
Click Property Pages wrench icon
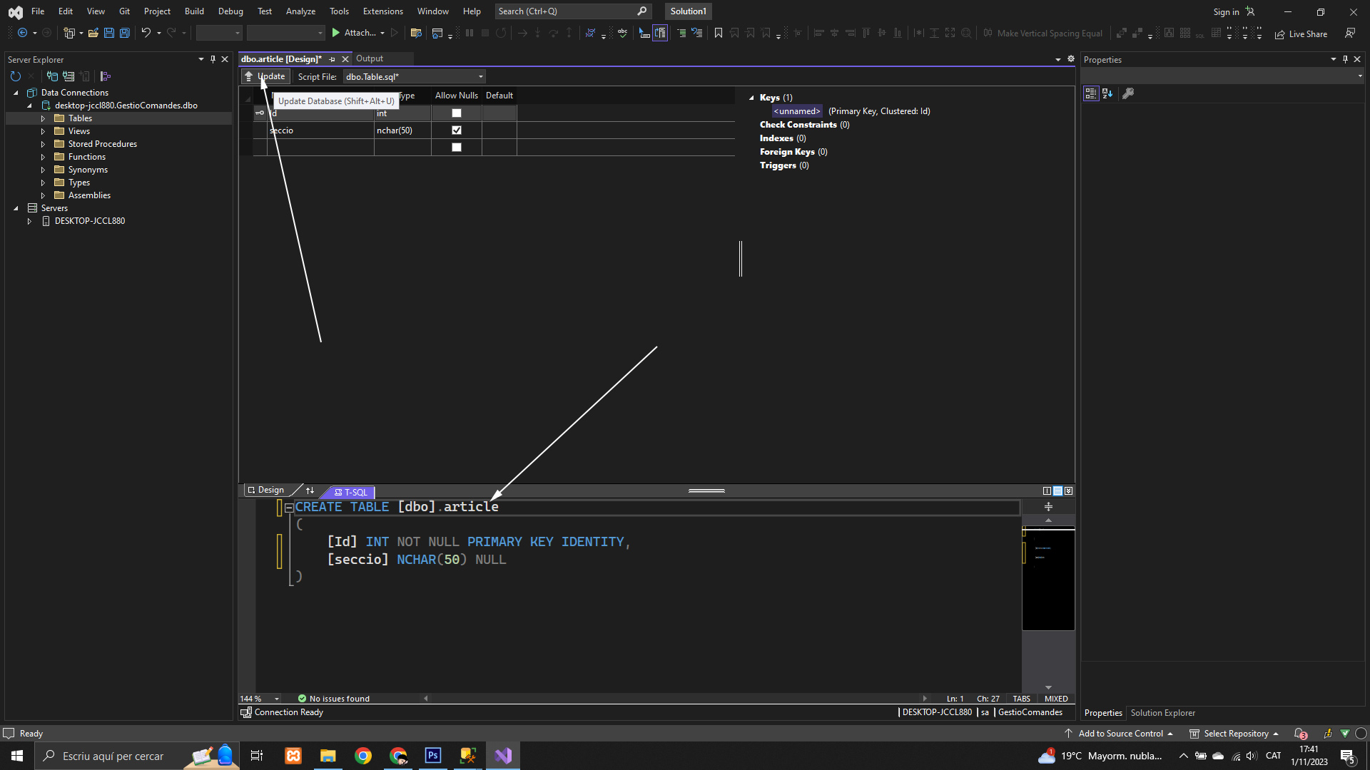(x=1128, y=93)
